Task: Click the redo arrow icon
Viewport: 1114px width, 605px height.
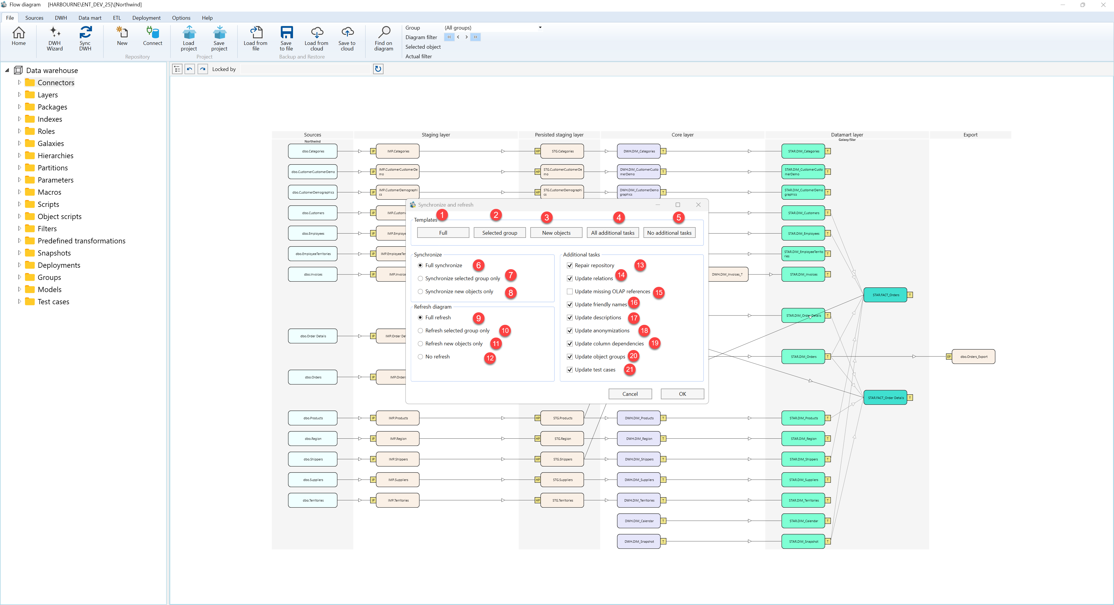Action: (x=202, y=69)
